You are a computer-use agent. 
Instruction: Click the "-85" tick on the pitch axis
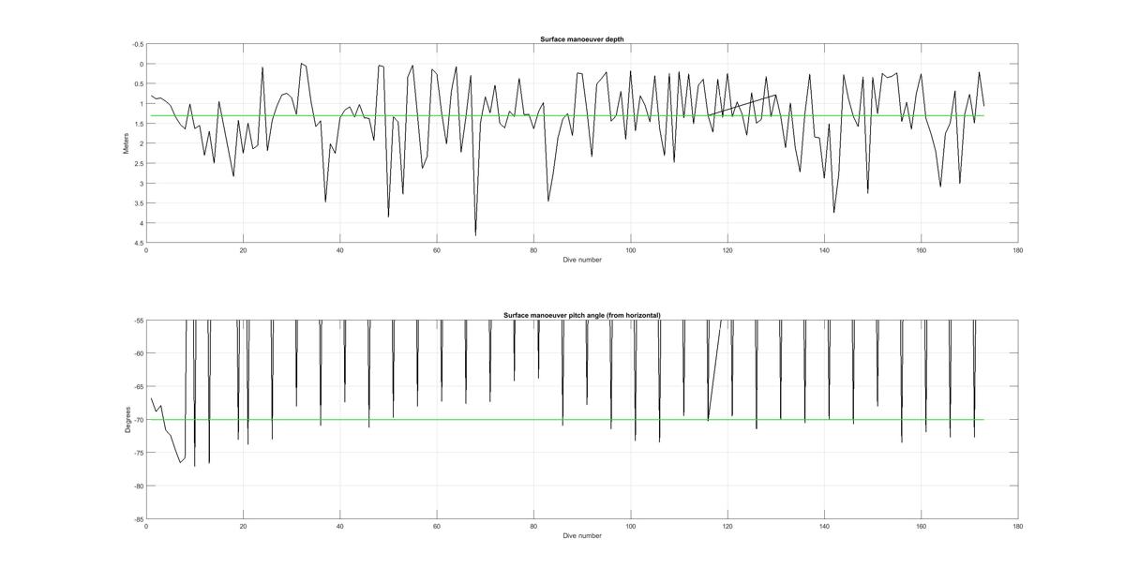pos(139,519)
